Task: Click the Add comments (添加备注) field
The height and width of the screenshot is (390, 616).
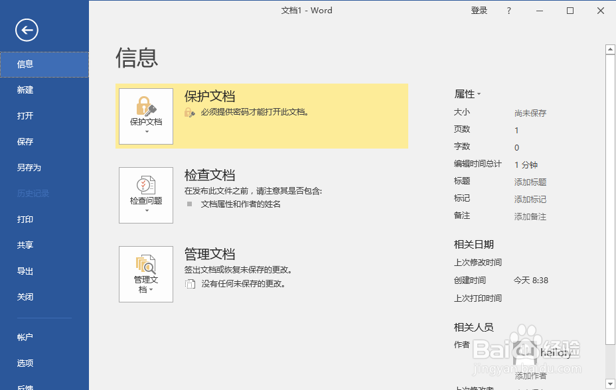Action: [x=530, y=217]
